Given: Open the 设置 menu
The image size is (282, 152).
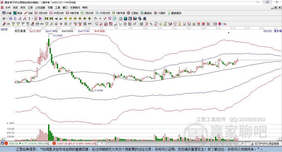Looking at the screenshot, I should point(50,7).
